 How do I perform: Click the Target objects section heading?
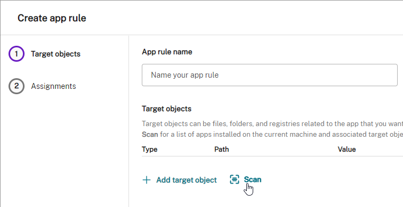[x=166, y=109]
